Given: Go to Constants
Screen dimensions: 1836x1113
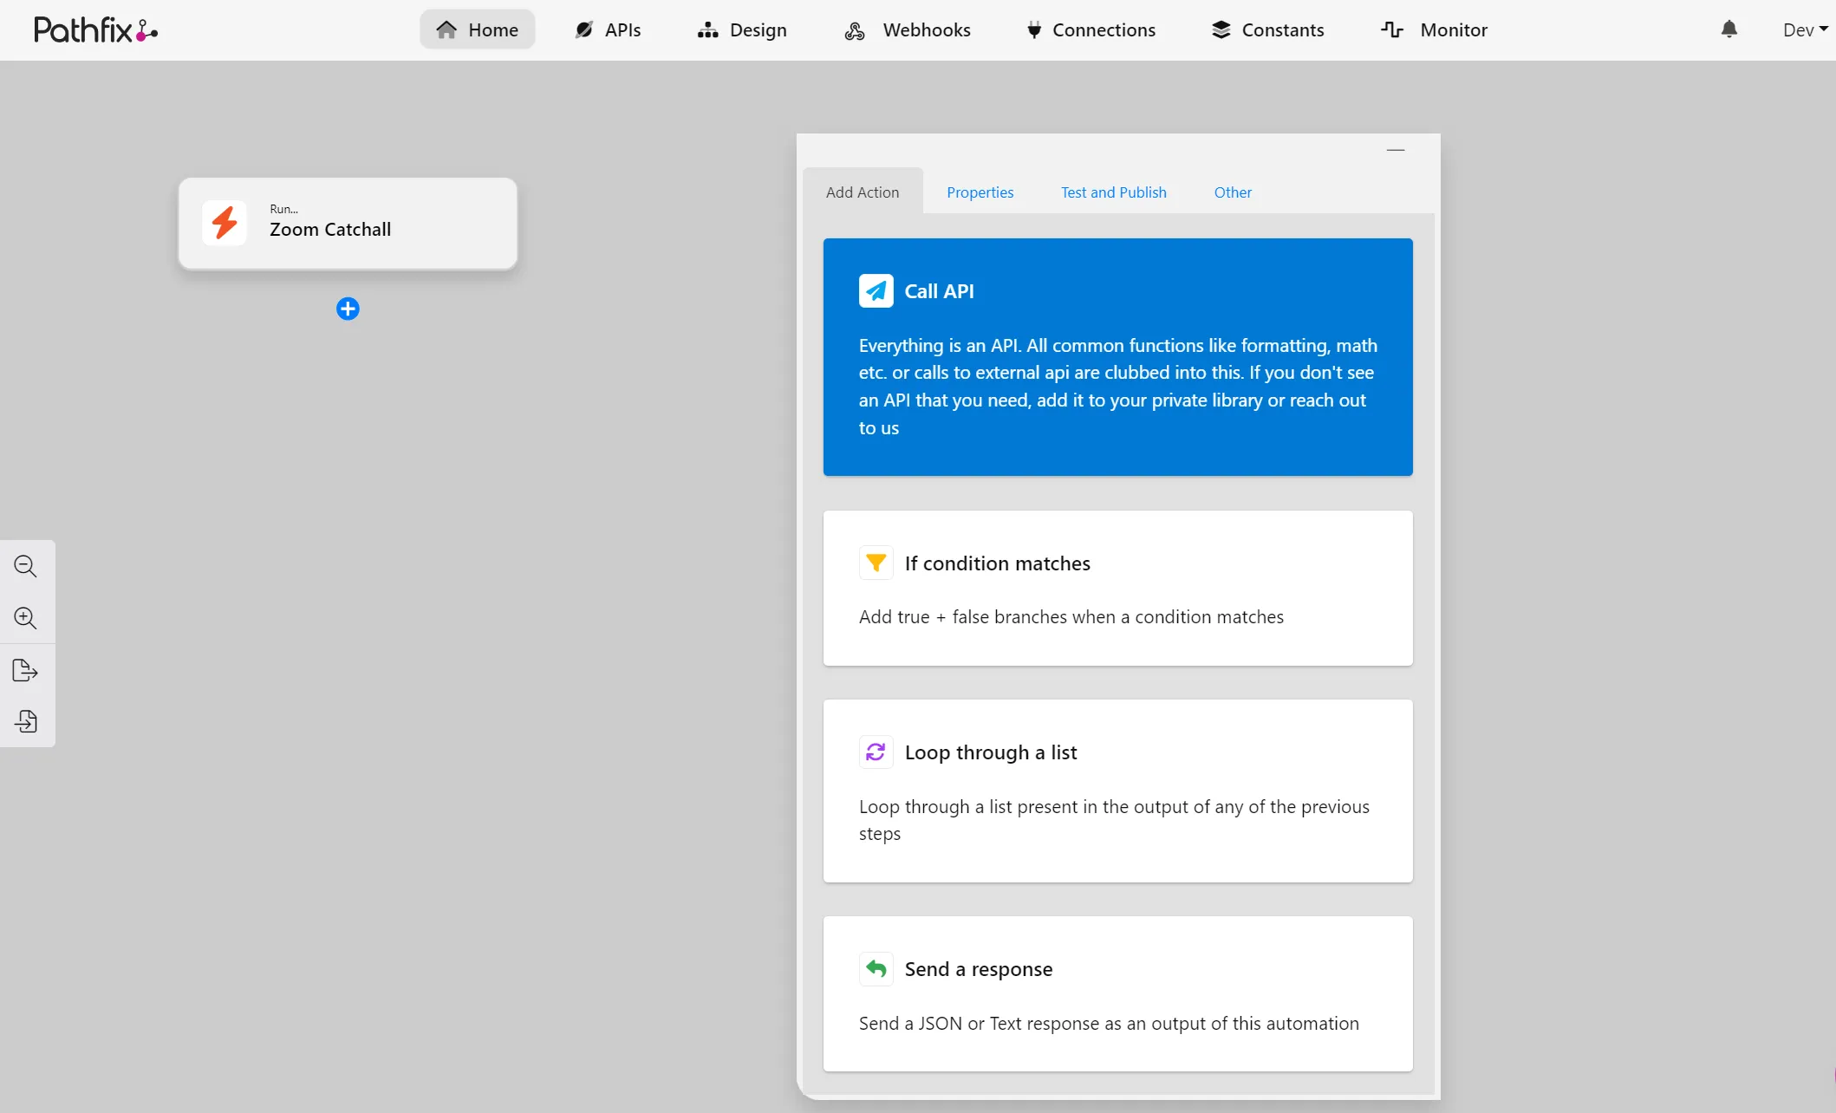Looking at the screenshot, I should pos(1267,29).
